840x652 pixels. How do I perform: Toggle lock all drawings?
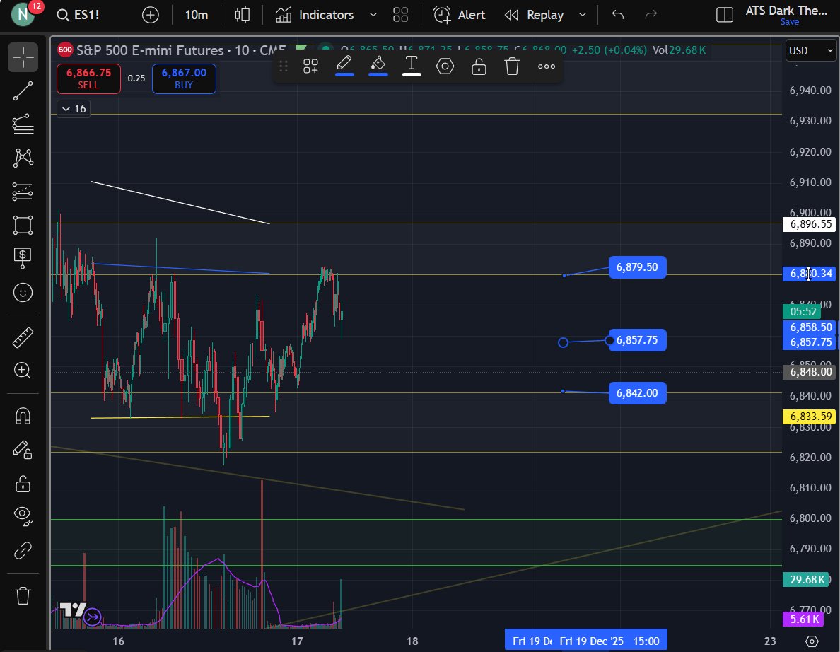(x=23, y=484)
